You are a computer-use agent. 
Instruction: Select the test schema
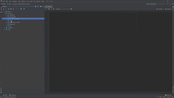click(x=10, y=26)
